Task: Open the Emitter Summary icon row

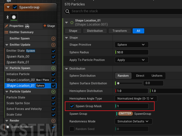Action: (7, 32)
